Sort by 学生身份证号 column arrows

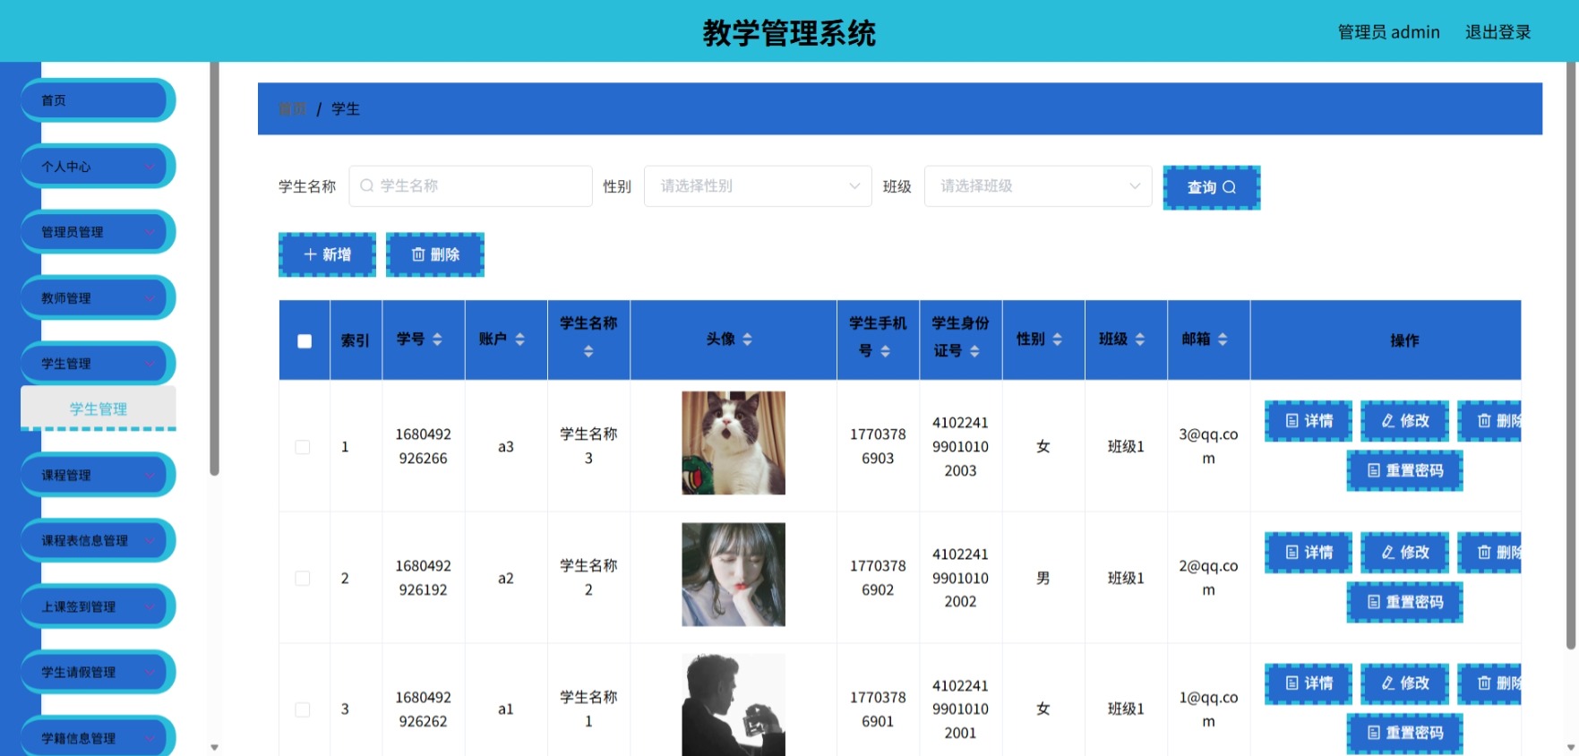(974, 351)
